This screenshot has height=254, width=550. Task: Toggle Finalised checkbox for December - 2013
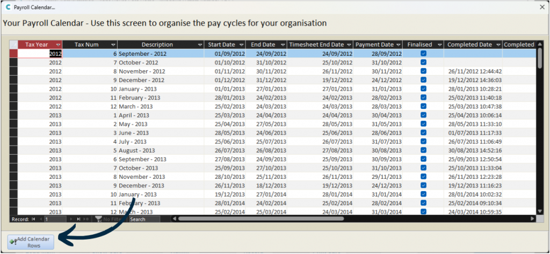423,185
